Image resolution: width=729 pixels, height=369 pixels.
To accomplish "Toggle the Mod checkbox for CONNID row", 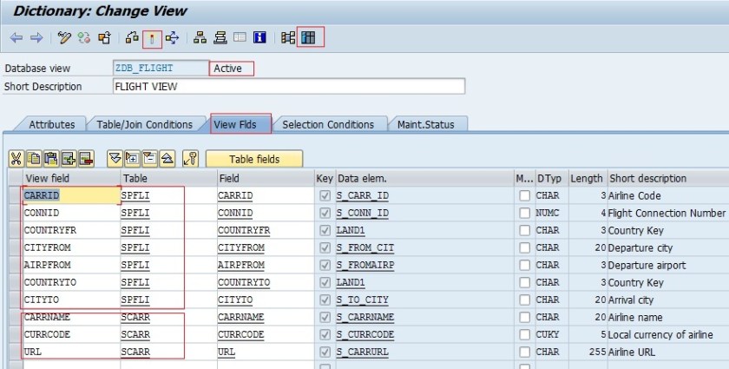I will tap(524, 214).
